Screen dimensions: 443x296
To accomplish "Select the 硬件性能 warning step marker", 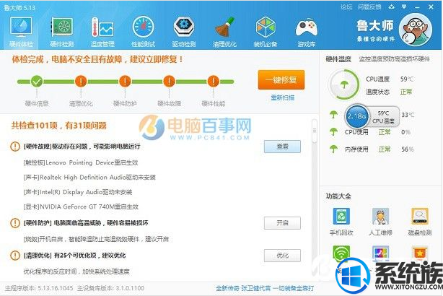I will tap(213, 82).
